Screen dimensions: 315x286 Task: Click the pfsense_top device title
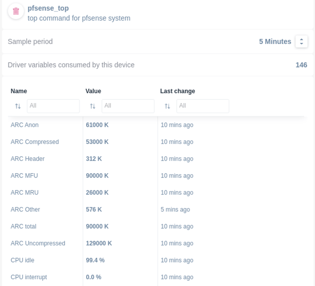48,8
